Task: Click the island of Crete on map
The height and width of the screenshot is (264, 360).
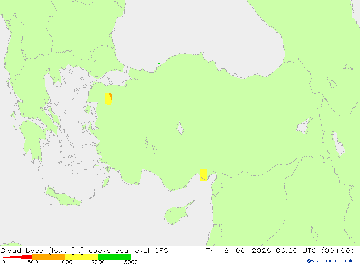Action: pos(63,196)
